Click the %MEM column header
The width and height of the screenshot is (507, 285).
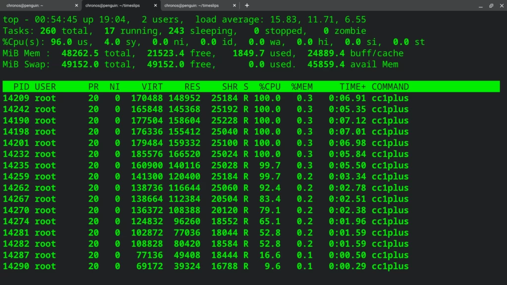302,87
